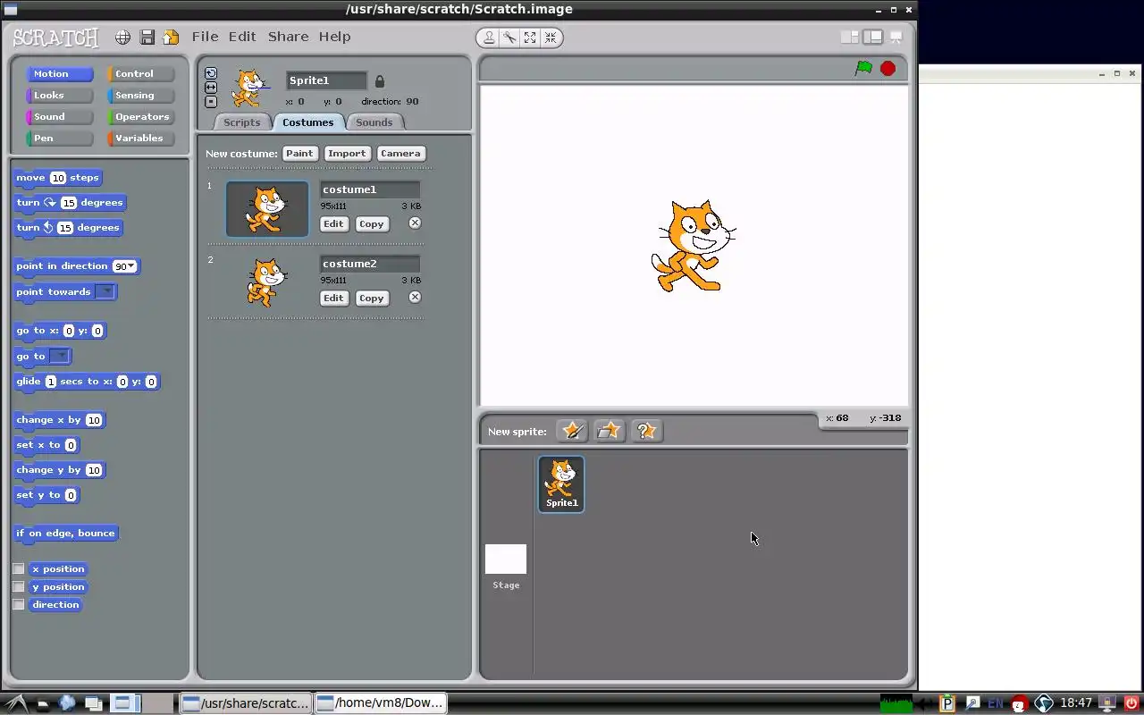Select Sprite1 in the sprite list
This screenshot has height=715, width=1144.
coord(561,484)
